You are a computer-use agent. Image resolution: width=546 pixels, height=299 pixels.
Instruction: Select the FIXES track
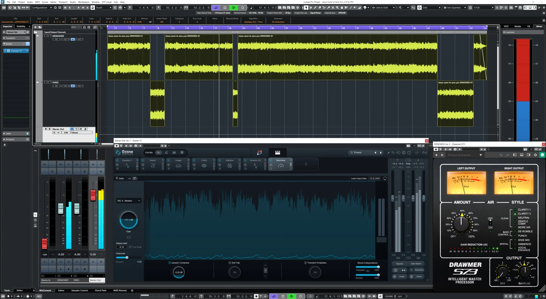click(x=55, y=82)
